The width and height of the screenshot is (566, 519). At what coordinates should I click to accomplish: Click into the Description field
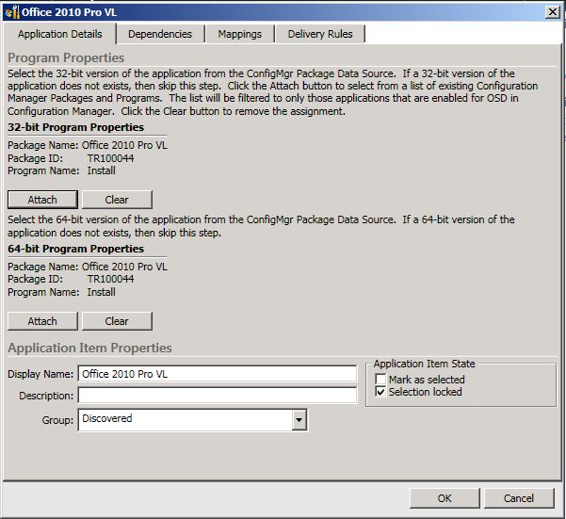[218, 396]
